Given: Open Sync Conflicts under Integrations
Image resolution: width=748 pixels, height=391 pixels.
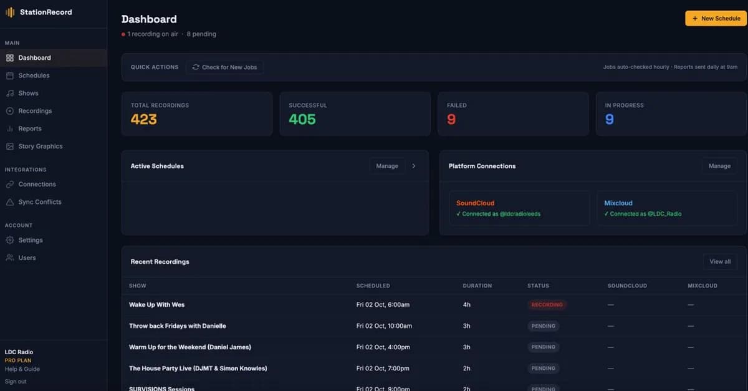Looking at the screenshot, I should point(54,202).
